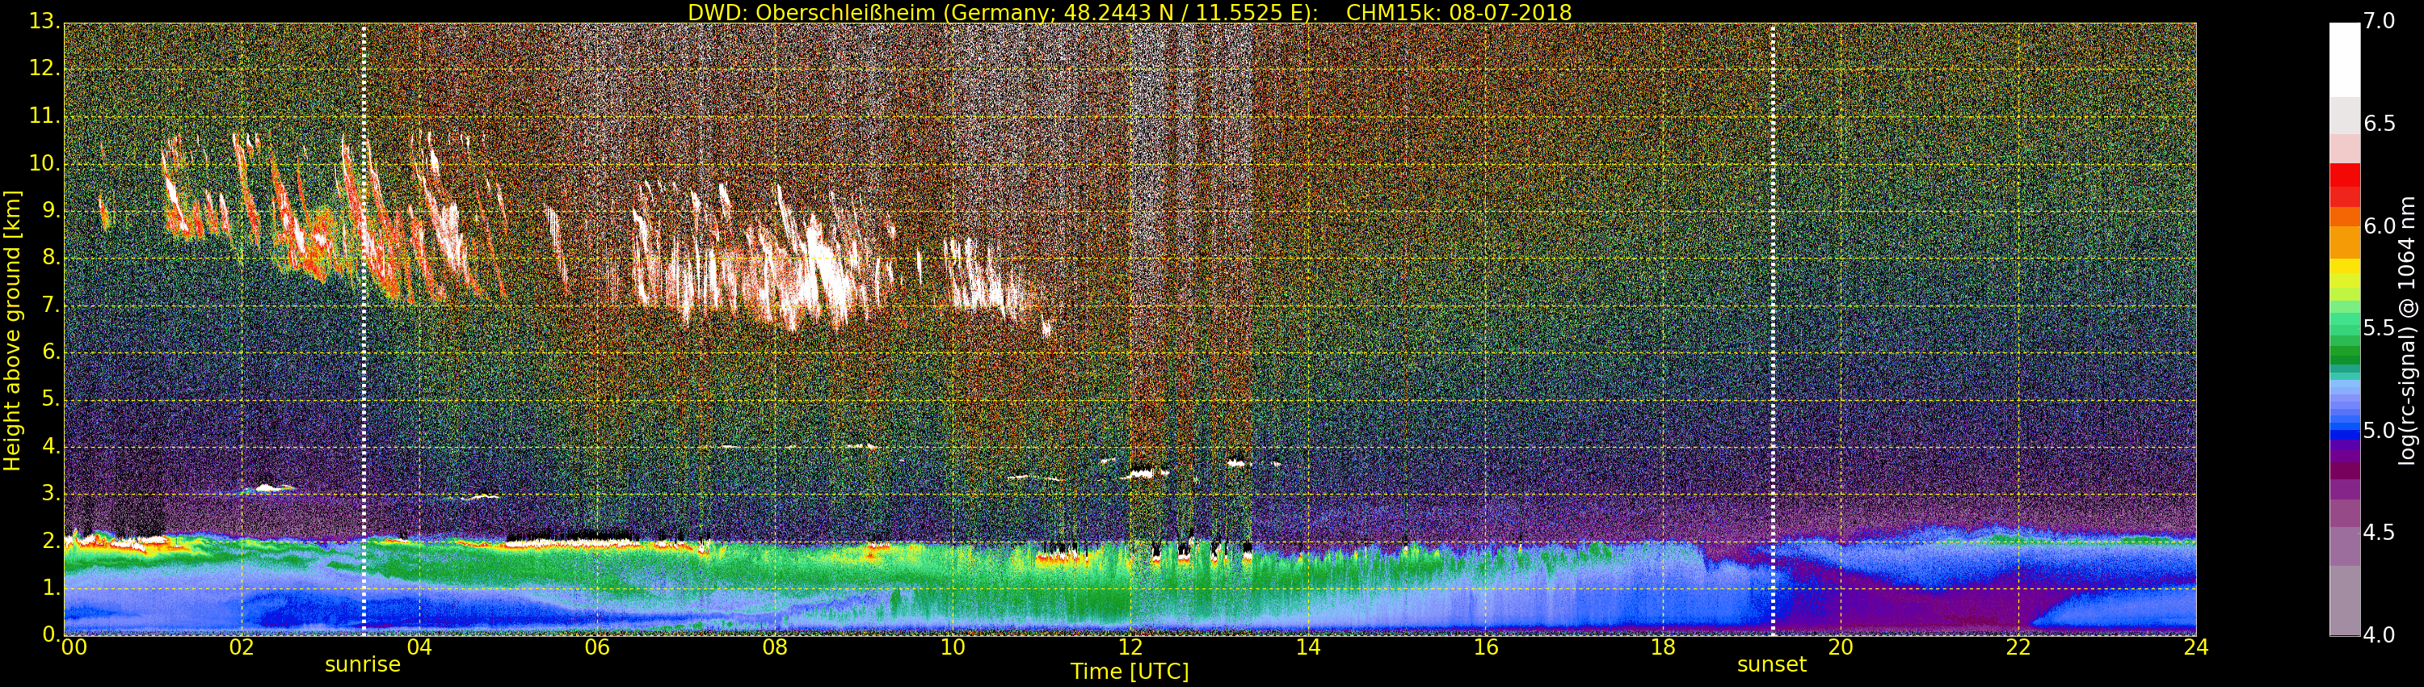Click the '6.' height tick label
The image size is (2424, 687).
click(51, 352)
